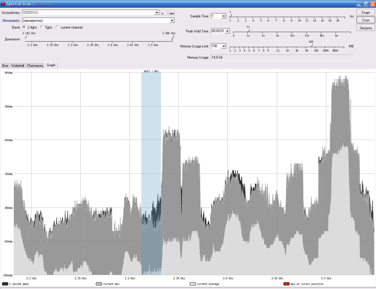Viewport: 376px width, 289px height.
Task: Open the Устройство device dropdown
Action: pyautogui.click(x=157, y=13)
